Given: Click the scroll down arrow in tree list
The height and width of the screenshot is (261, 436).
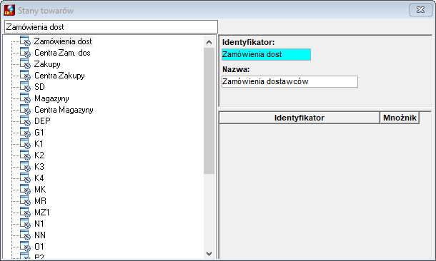Looking at the screenshot, I should (x=209, y=253).
